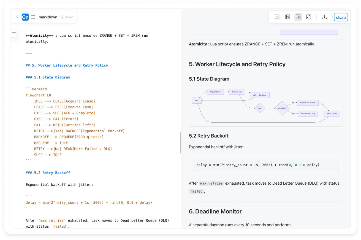The height and width of the screenshot is (240, 361).
Task: Click the 'ZADD q:tasks' node in diagram
Action: pyautogui.click(x=332, y=114)
